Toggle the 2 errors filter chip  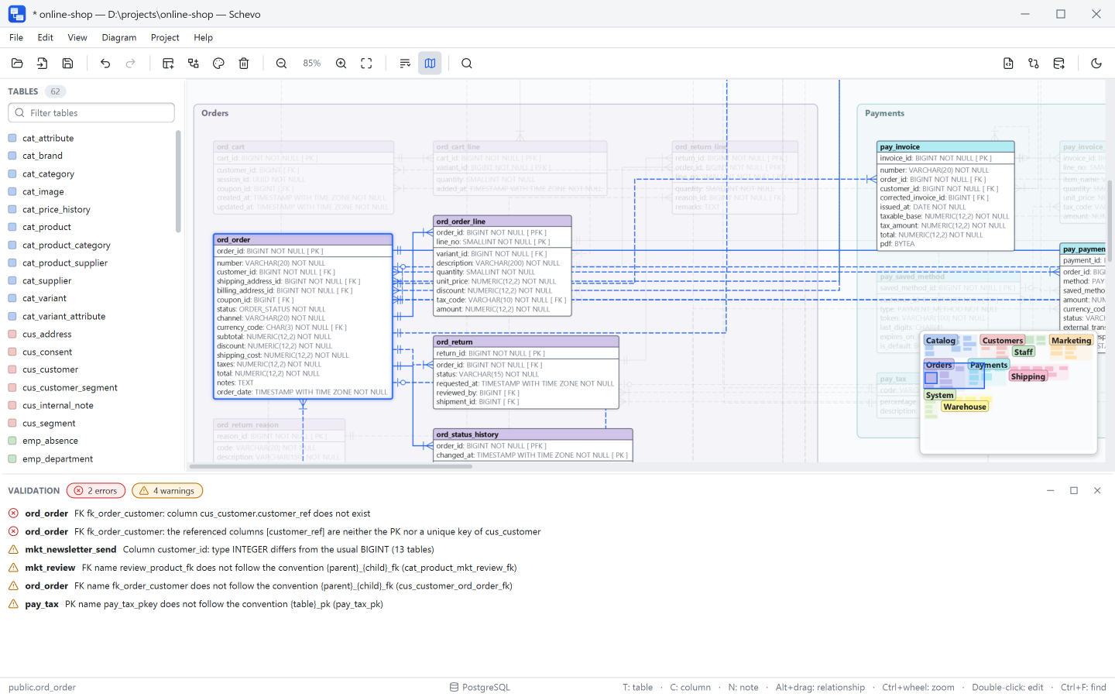tap(96, 491)
